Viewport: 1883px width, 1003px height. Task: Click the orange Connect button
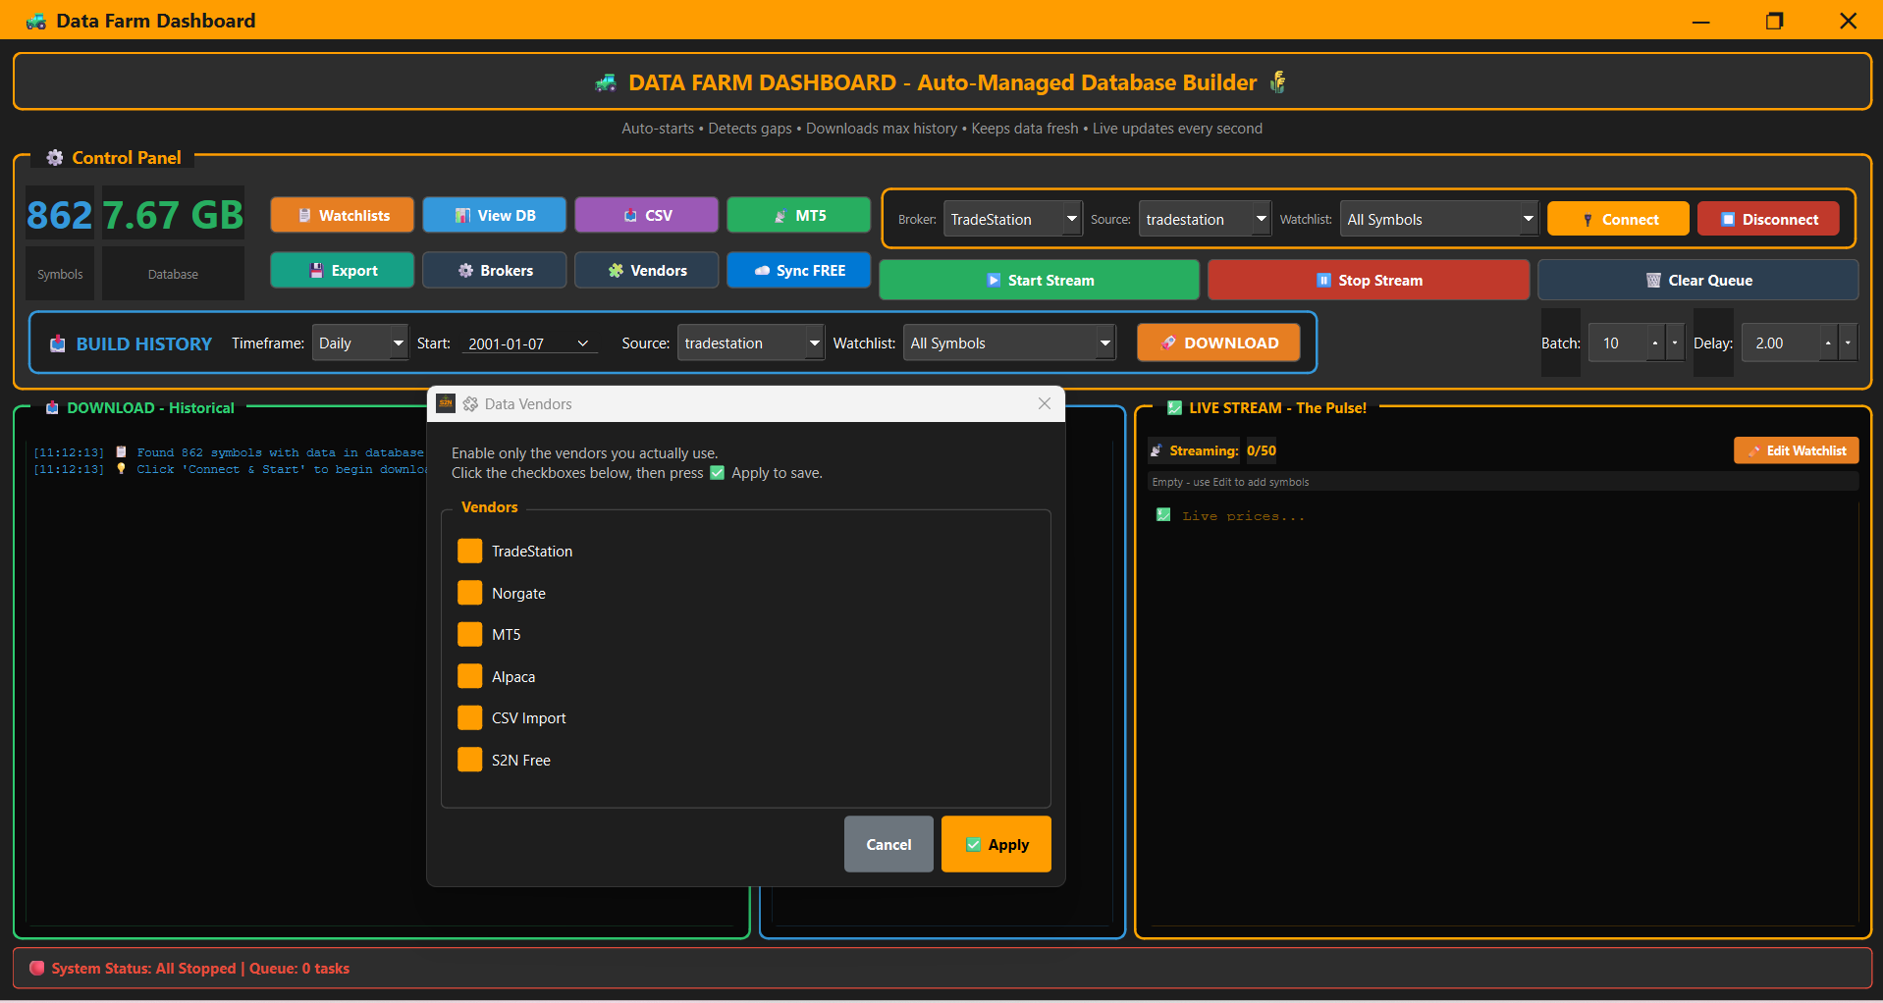click(x=1618, y=219)
